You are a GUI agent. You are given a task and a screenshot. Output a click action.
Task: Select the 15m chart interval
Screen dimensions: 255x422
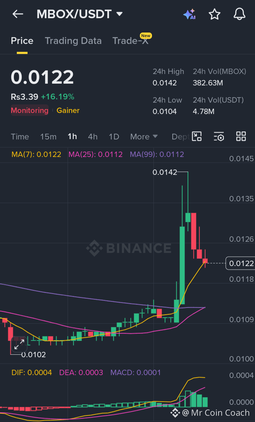pos(48,137)
